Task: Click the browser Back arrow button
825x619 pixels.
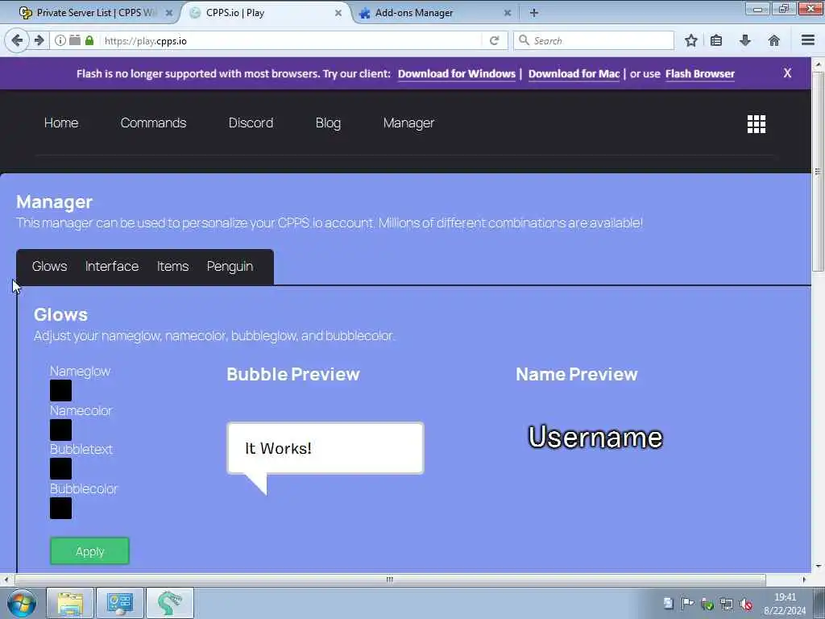Action: point(17,40)
